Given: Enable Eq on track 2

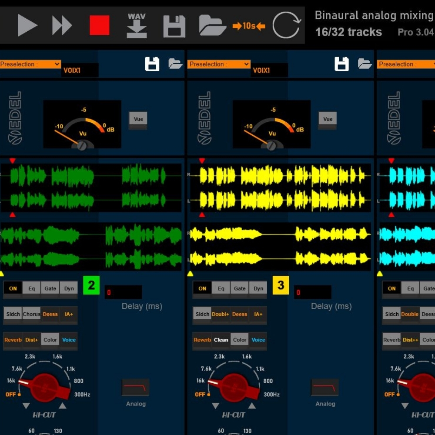Looking at the screenshot, I should pyautogui.click(x=32, y=288).
